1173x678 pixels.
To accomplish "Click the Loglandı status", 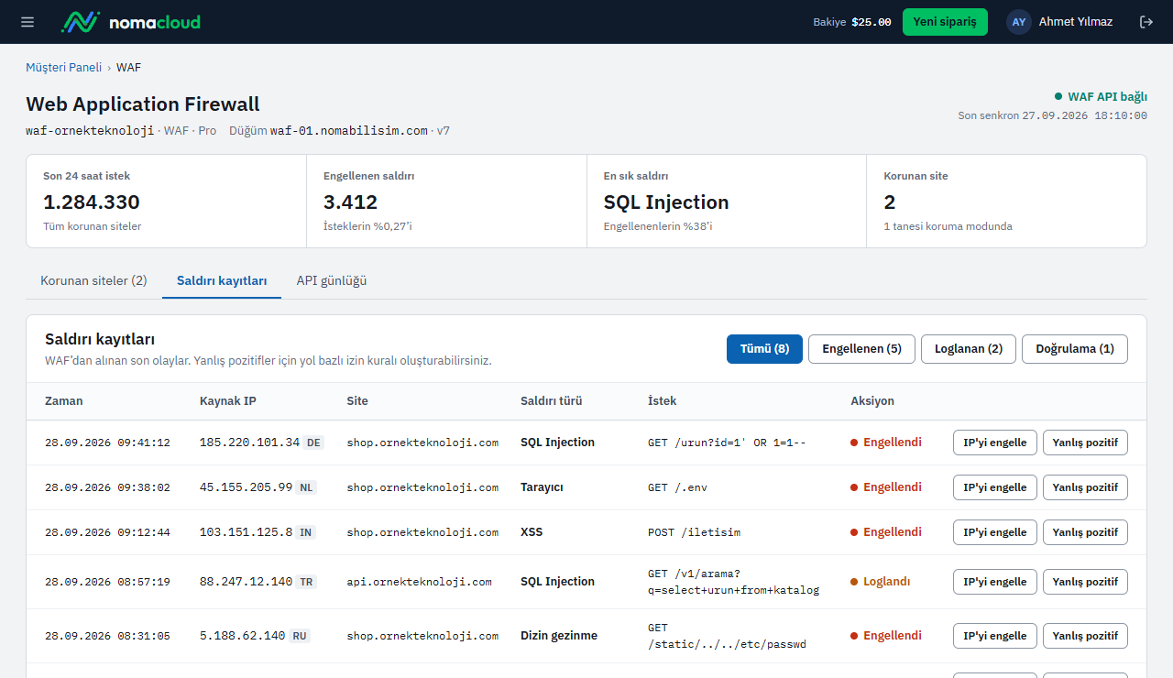I will (x=881, y=582).
